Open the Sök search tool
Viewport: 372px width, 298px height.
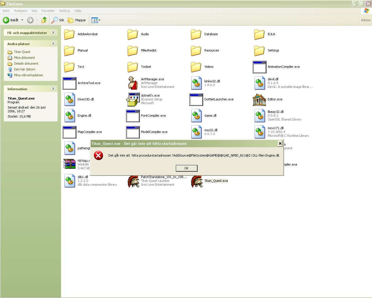[58, 20]
